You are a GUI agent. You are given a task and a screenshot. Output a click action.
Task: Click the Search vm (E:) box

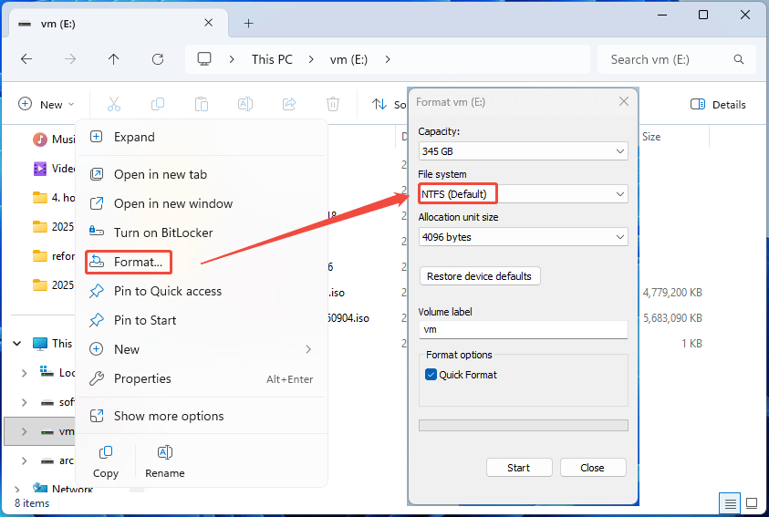coord(677,59)
